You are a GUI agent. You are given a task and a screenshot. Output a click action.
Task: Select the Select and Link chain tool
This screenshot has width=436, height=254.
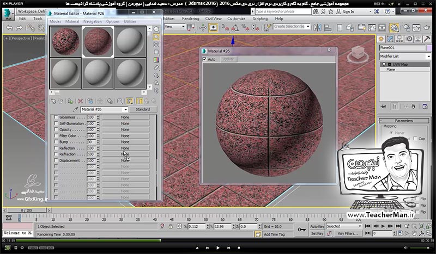click(x=31, y=28)
